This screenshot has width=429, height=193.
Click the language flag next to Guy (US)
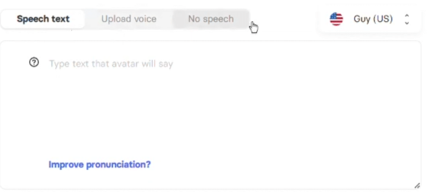coord(336,19)
